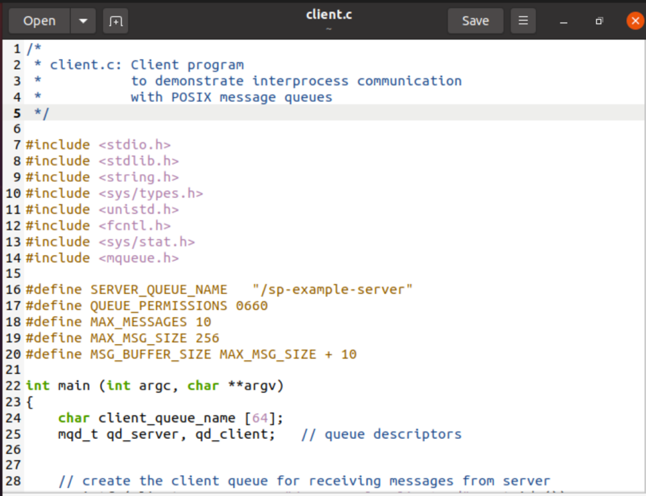Click the SERVER_QUEUE_NAME define line
Screen dimensions: 646x496
tap(219, 289)
